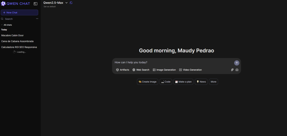Enable Video Generation mode
Image resolution: width=287 pixels, height=136 pixels.
click(x=190, y=70)
